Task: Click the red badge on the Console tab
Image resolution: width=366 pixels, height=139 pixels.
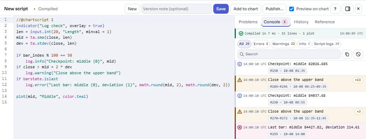Action: pyautogui.click(x=285, y=22)
